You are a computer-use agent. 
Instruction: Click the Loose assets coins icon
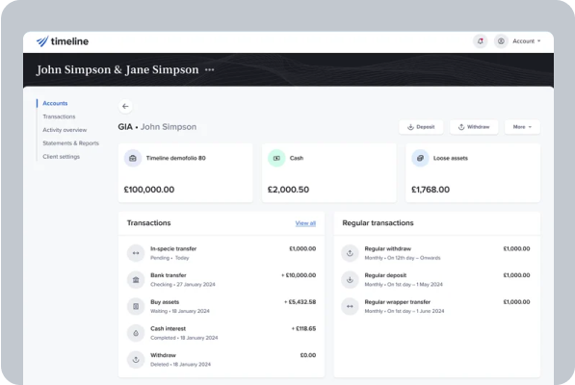[420, 158]
